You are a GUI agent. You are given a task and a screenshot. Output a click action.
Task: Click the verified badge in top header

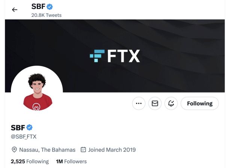click(49, 7)
